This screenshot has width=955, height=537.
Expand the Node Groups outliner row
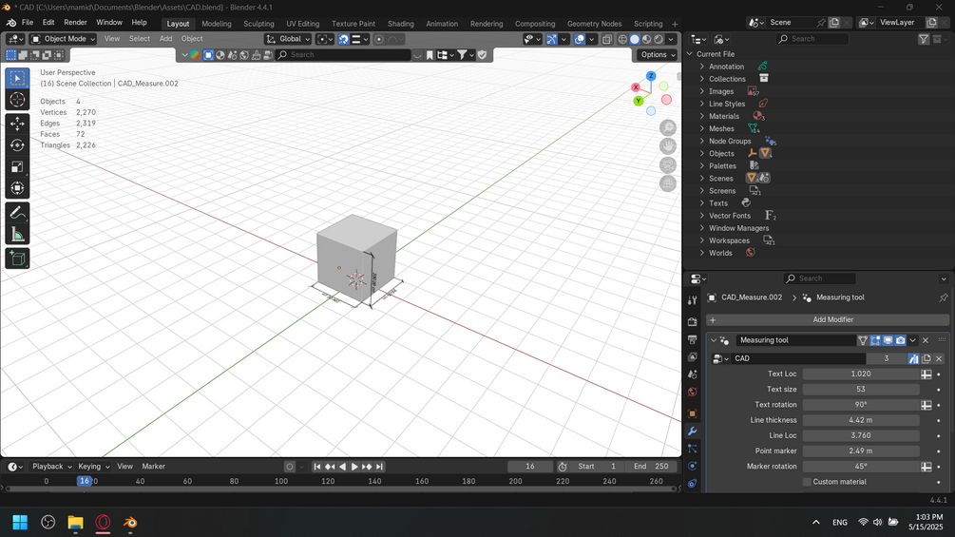(702, 141)
